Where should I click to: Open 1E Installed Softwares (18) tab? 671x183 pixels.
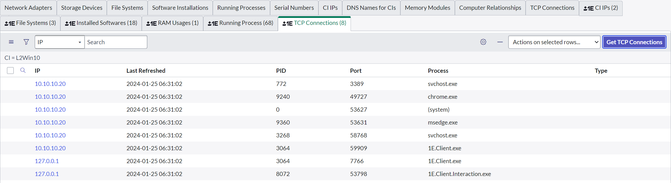pyautogui.click(x=101, y=23)
